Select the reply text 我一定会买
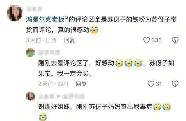 [x=73, y=74]
